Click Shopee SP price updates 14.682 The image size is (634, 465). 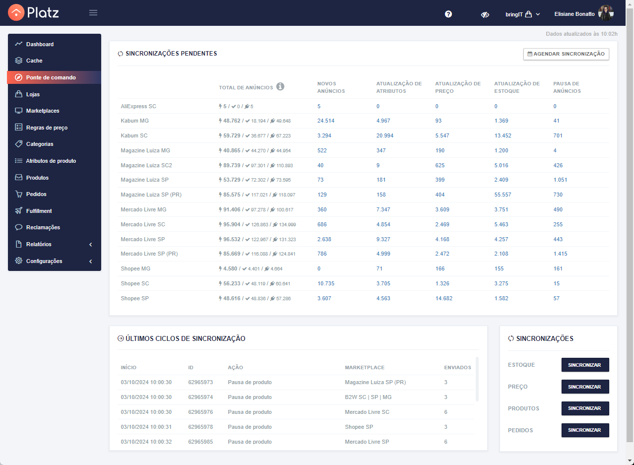tap(444, 298)
